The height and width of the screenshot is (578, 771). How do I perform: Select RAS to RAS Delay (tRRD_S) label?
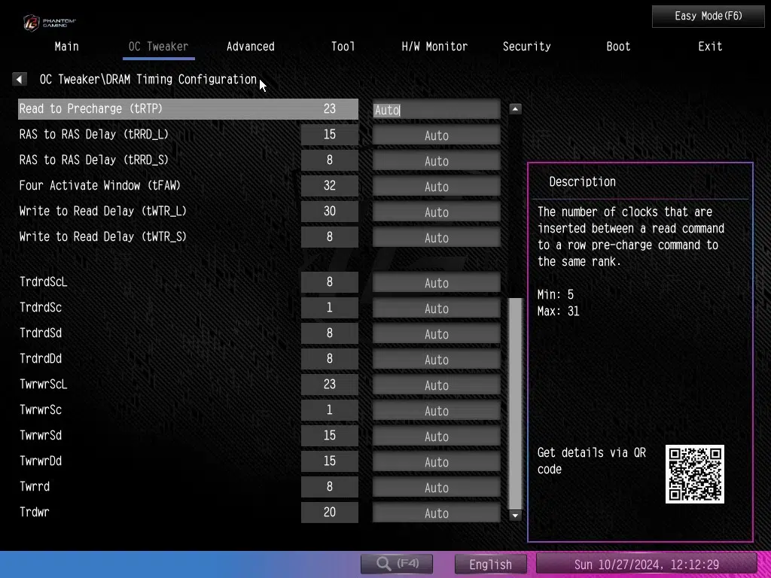[x=94, y=160]
